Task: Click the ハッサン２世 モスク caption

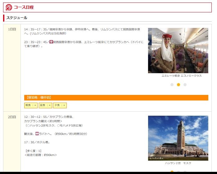Action: point(178,163)
